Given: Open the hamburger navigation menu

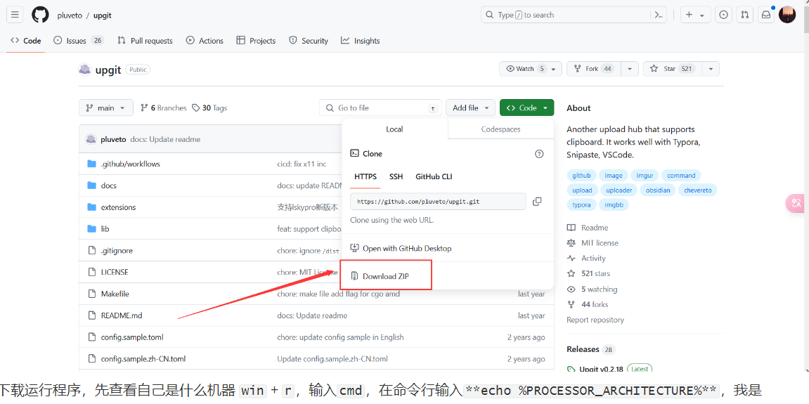Looking at the screenshot, I should click(15, 15).
